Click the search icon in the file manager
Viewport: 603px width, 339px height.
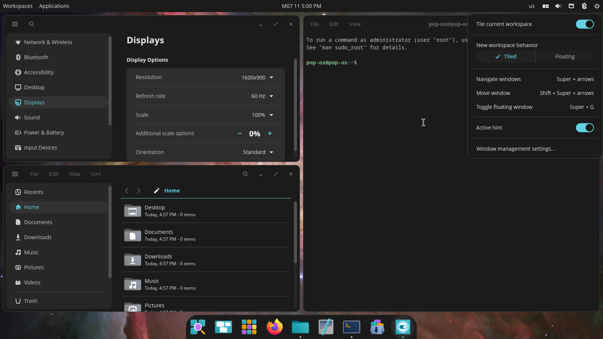click(246, 174)
